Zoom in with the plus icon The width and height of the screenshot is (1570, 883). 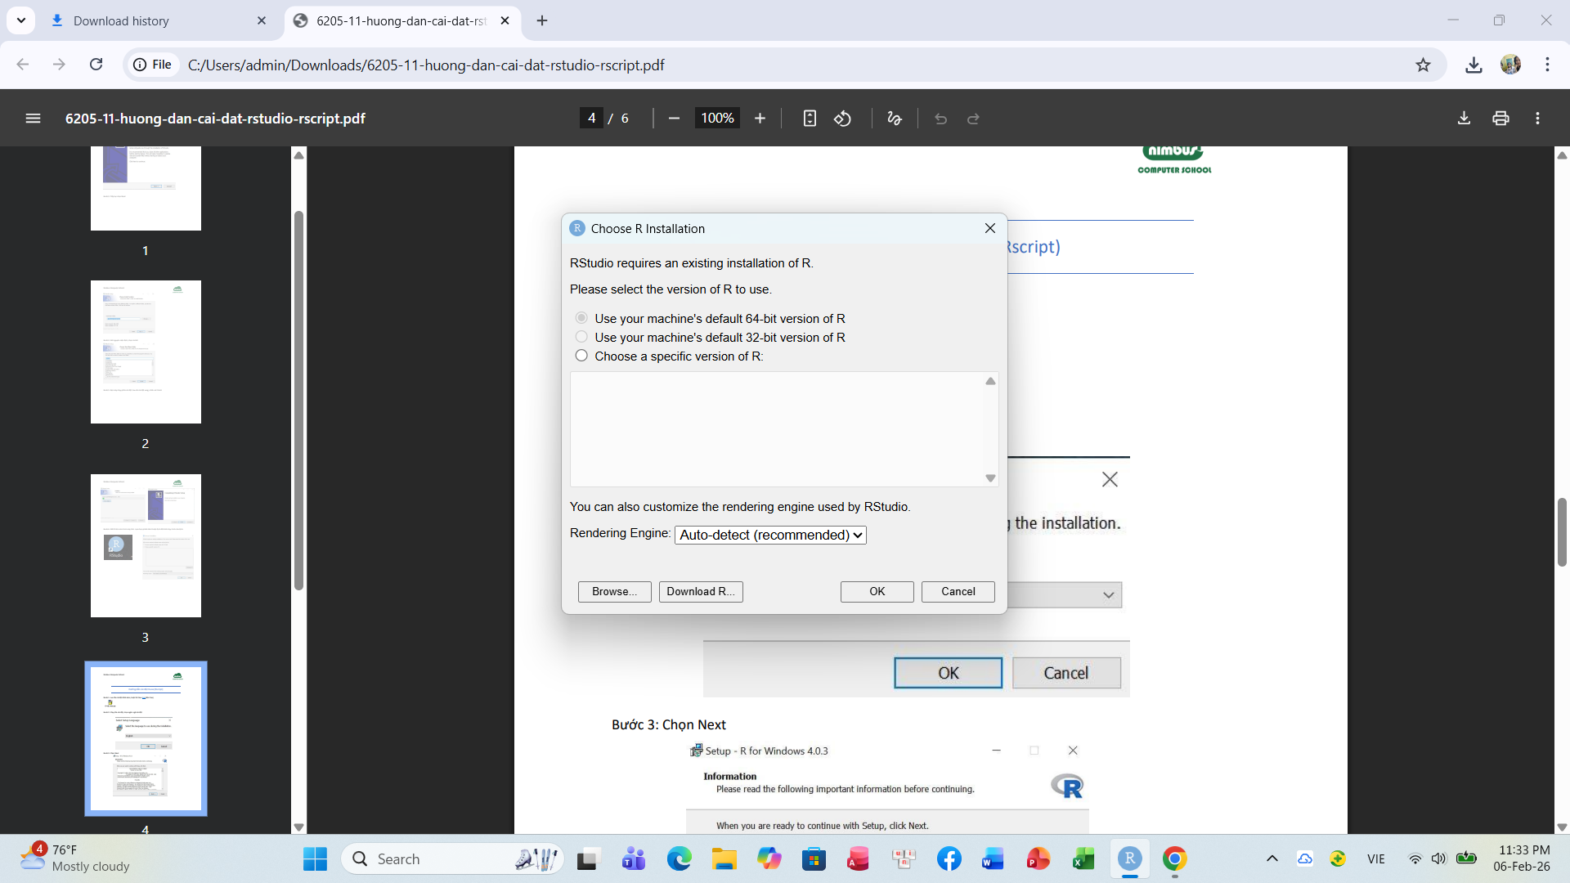(x=760, y=119)
